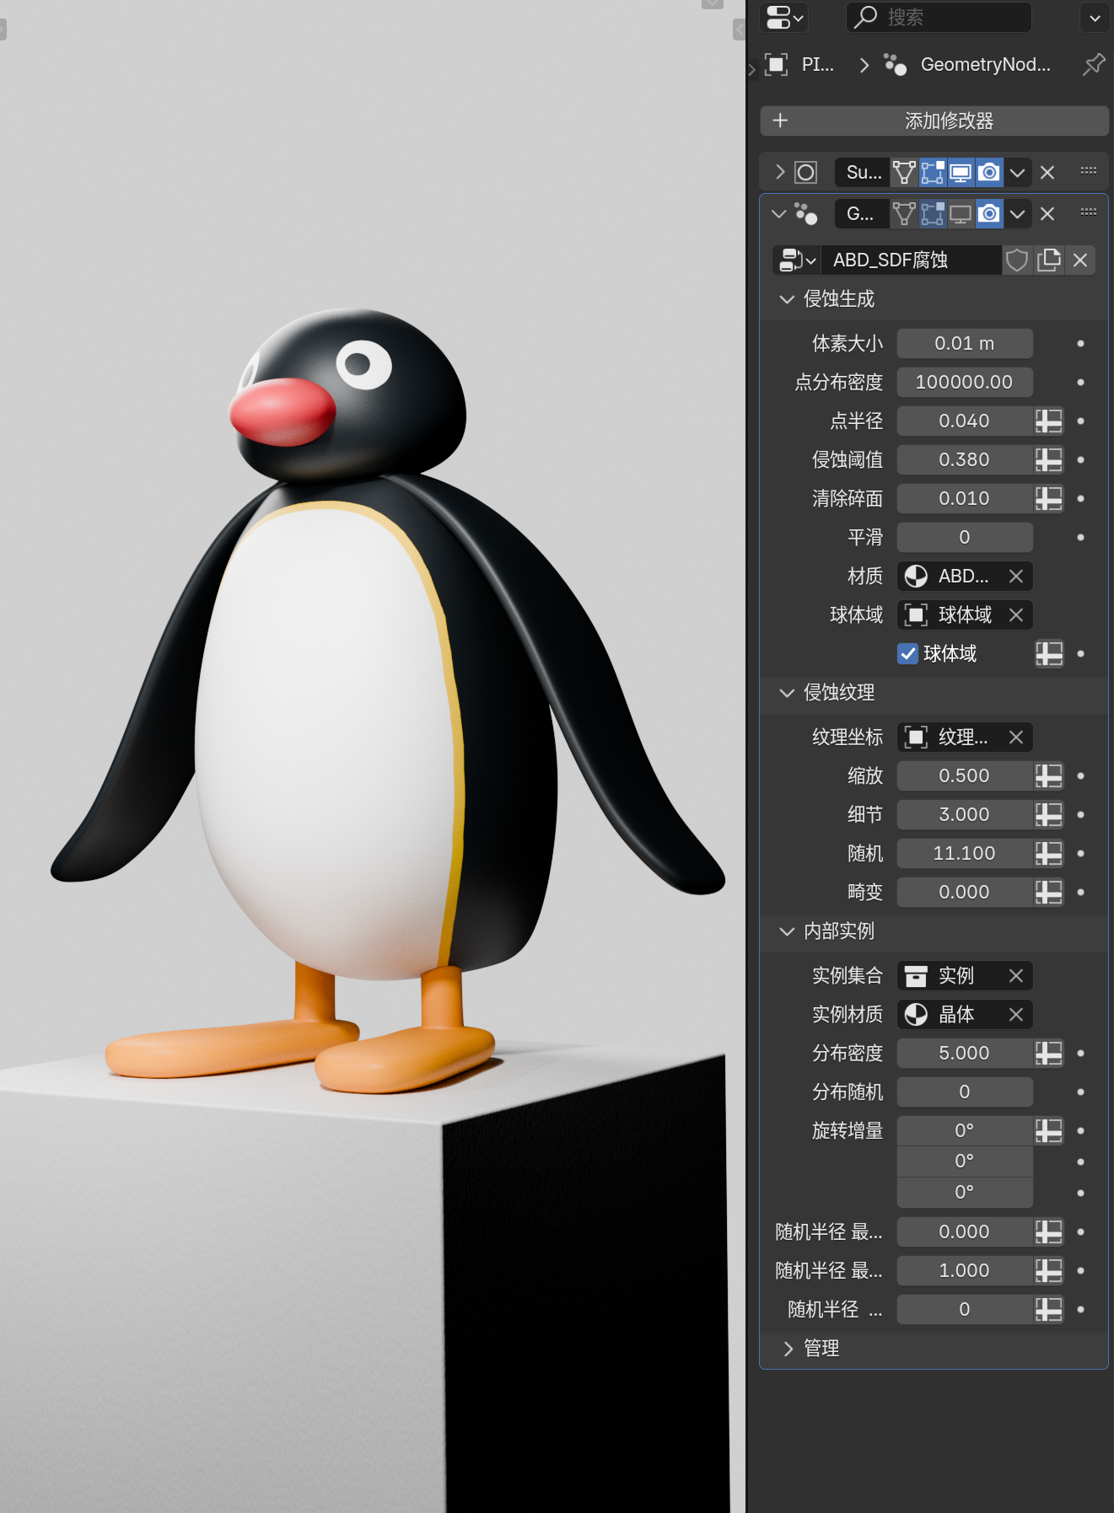The height and width of the screenshot is (1513, 1114).
Task: Toggle attribute input for 侵蚀阈值
Action: click(x=1049, y=460)
